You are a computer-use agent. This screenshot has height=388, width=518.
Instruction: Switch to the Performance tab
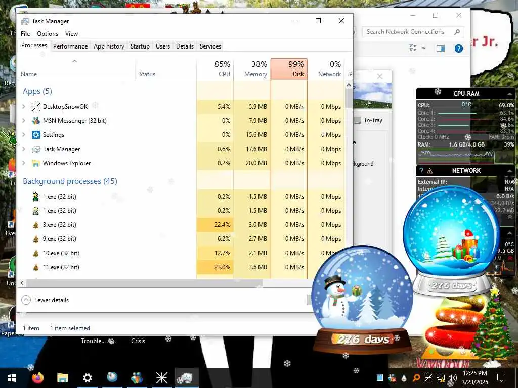[x=70, y=46]
